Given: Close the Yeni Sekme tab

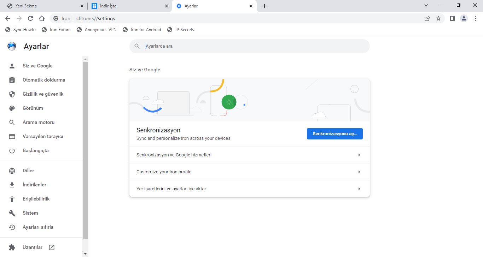Looking at the screenshot, I should click(82, 6).
